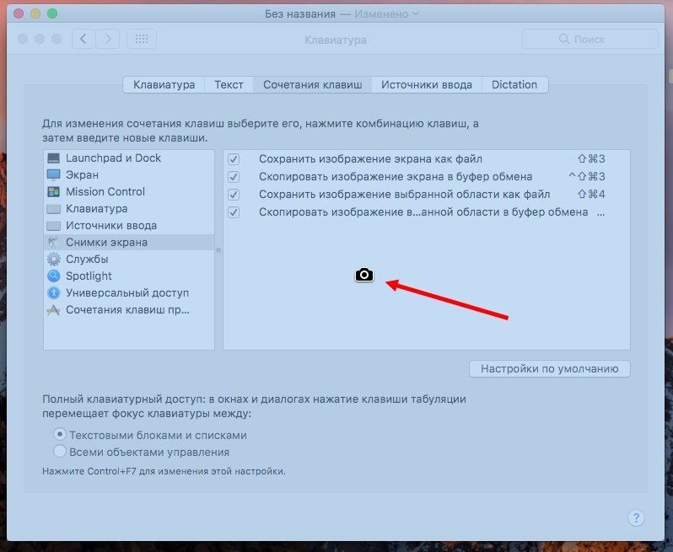Switch to the Dictation tab
Image resolution: width=673 pixels, height=552 pixels.
(x=514, y=84)
